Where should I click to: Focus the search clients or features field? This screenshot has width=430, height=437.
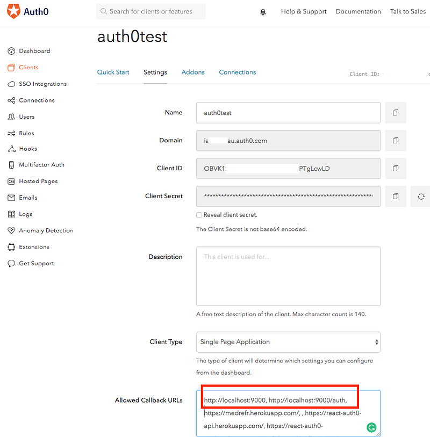pyautogui.click(x=151, y=11)
